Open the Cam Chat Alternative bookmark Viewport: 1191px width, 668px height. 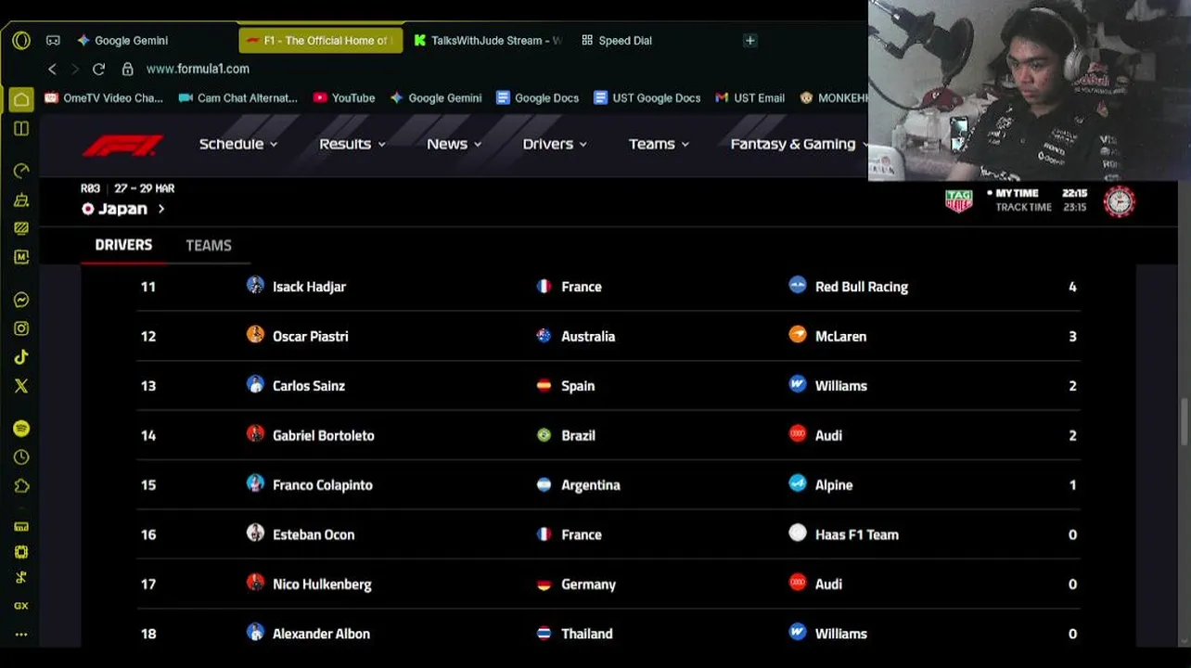(x=238, y=98)
